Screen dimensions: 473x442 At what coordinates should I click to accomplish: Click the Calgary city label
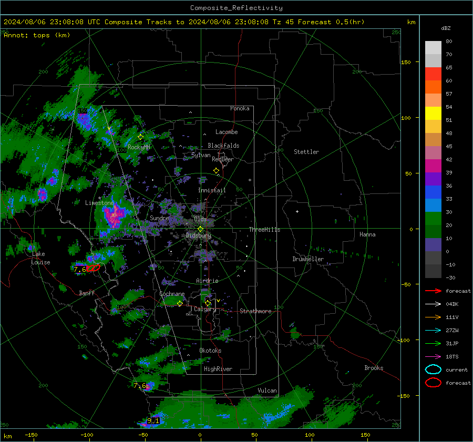(x=205, y=309)
